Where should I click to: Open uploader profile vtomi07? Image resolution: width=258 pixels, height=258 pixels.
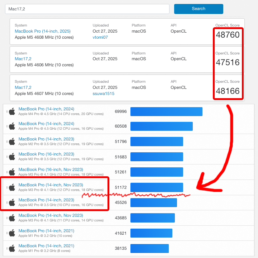(100, 37)
